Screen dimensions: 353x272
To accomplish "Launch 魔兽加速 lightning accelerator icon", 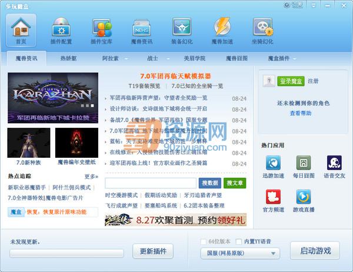I will point(222,31).
